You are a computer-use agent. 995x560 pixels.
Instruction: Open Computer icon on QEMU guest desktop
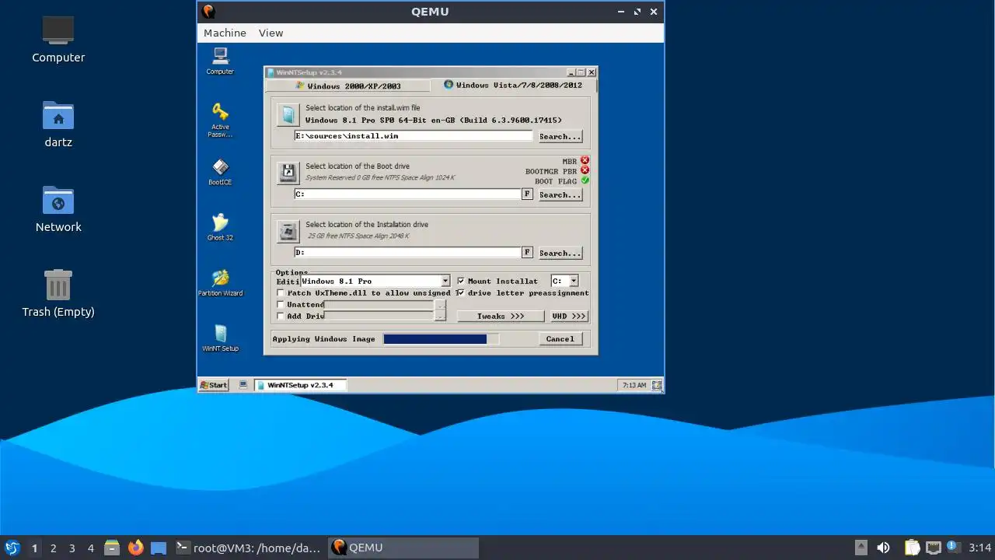click(x=220, y=61)
